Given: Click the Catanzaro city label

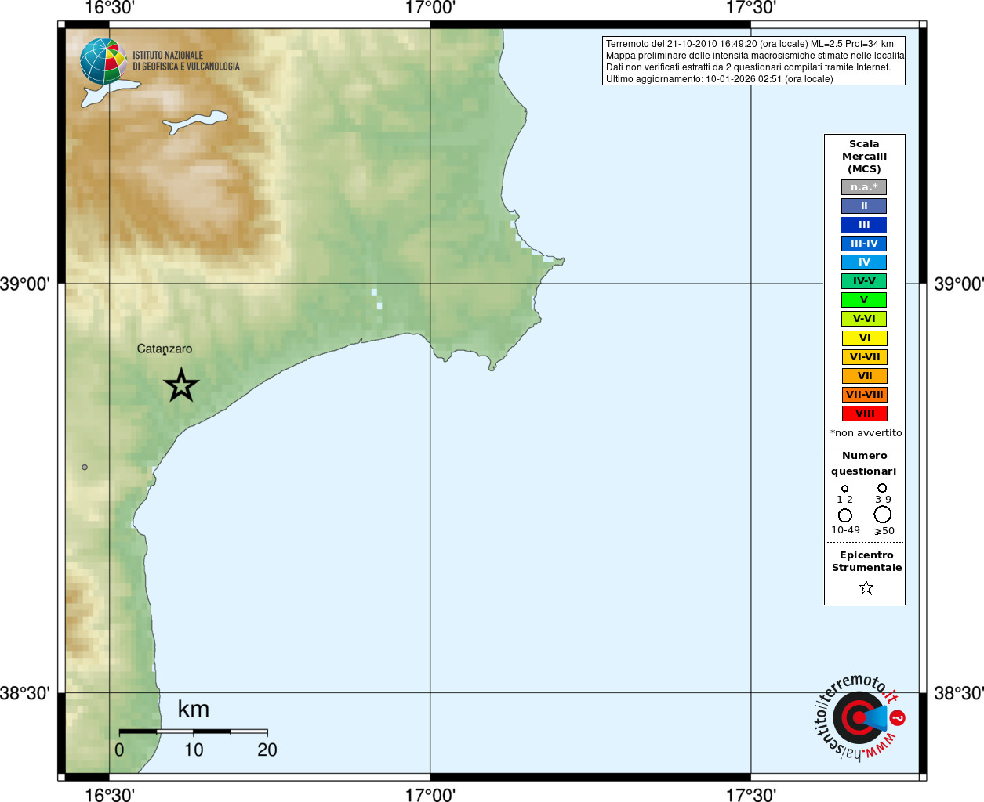Looking at the screenshot, I should click(165, 349).
